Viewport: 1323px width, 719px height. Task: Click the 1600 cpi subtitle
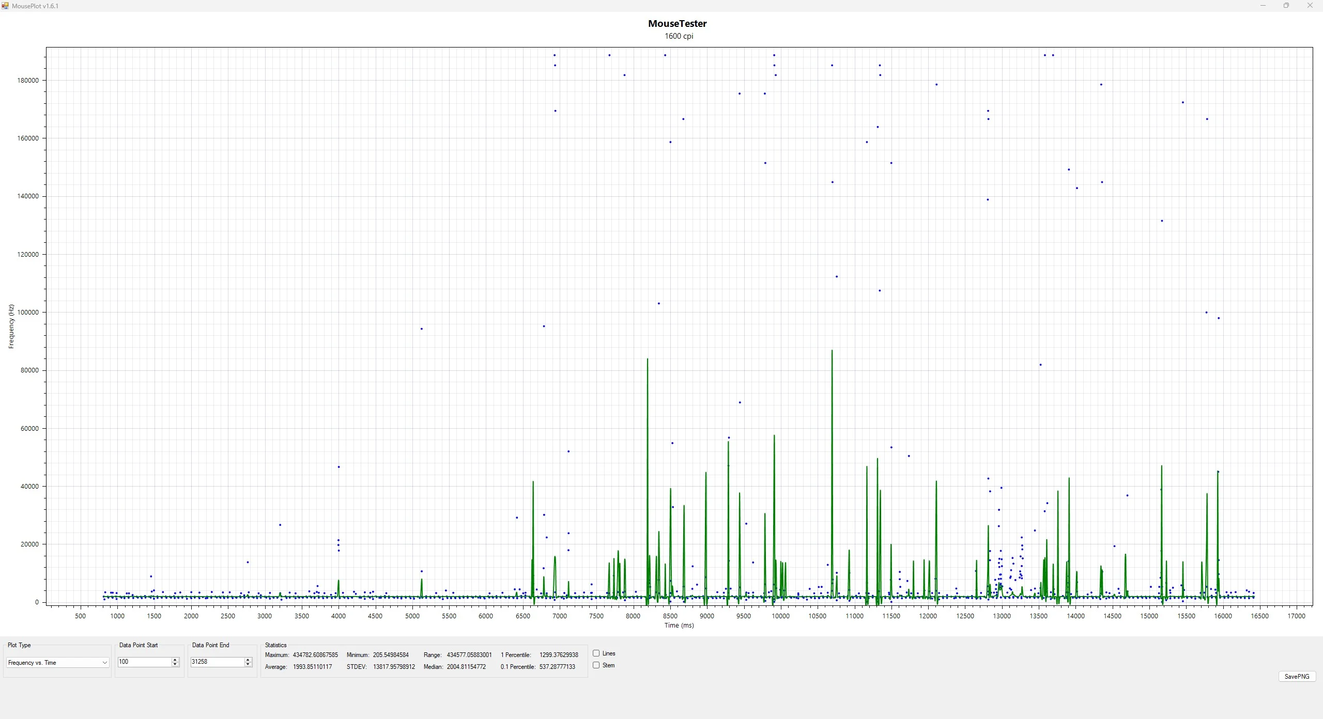[x=679, y=36]
